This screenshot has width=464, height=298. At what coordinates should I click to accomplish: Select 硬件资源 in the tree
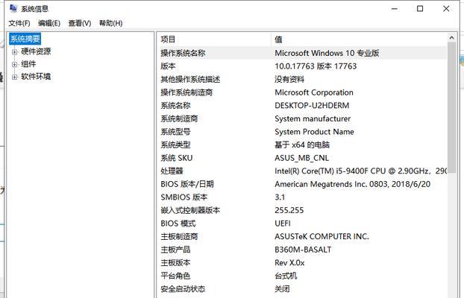(x=36, y=51)
